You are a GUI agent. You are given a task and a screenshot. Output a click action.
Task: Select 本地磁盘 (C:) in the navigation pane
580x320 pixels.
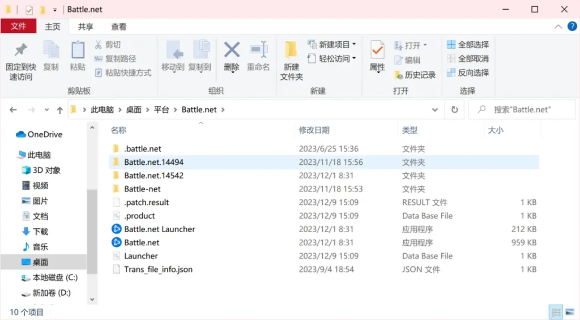[49, 278]
